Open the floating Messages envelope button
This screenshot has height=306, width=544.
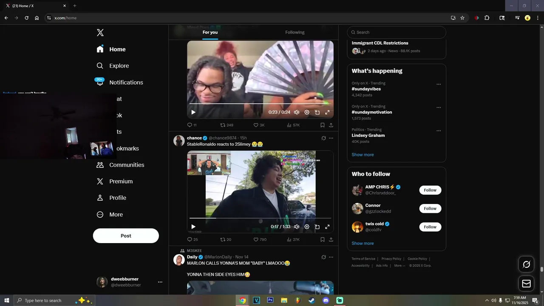(x=527, y=283)
